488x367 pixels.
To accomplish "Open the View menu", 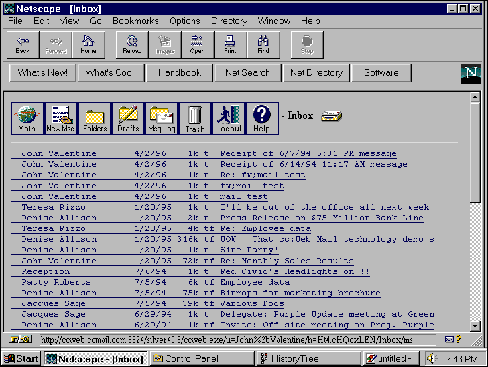I will [69, 21].
